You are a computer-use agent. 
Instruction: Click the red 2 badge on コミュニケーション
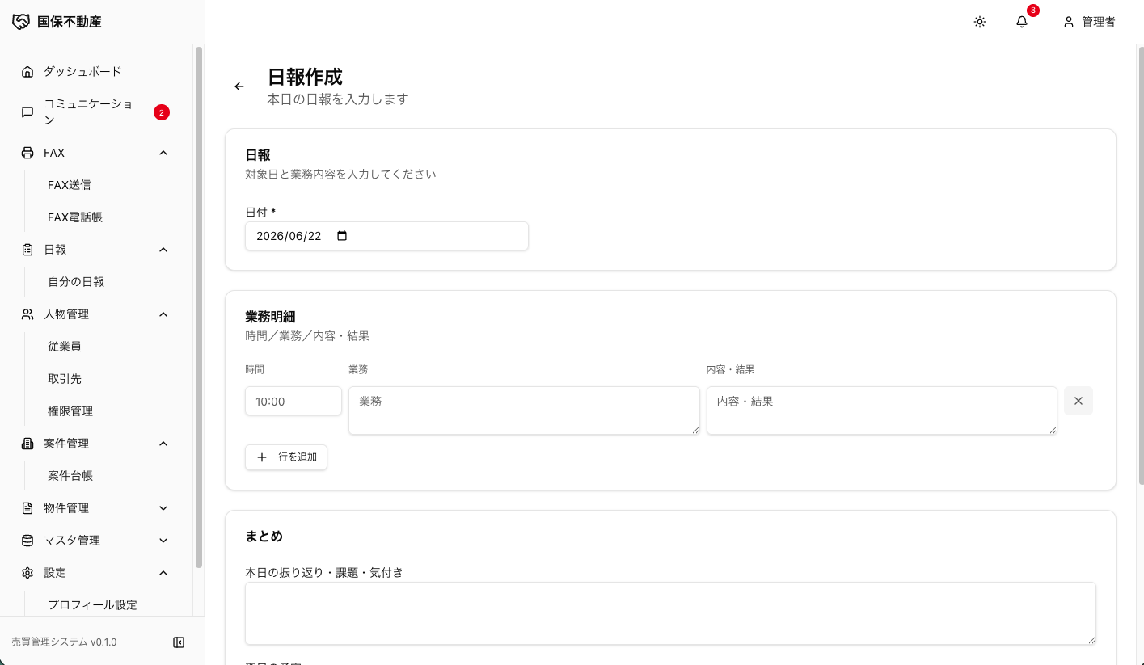162,112
